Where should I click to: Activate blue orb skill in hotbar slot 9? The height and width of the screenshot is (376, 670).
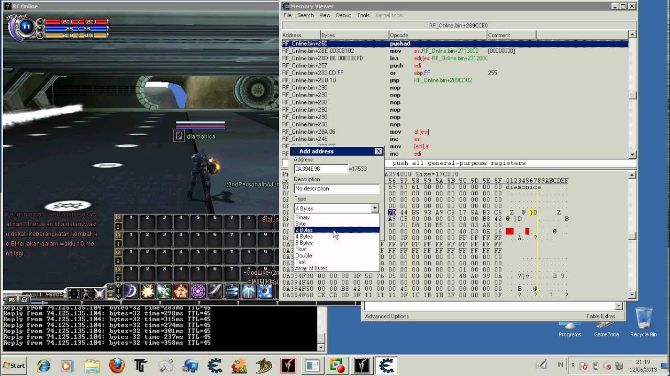click(265, 291)
